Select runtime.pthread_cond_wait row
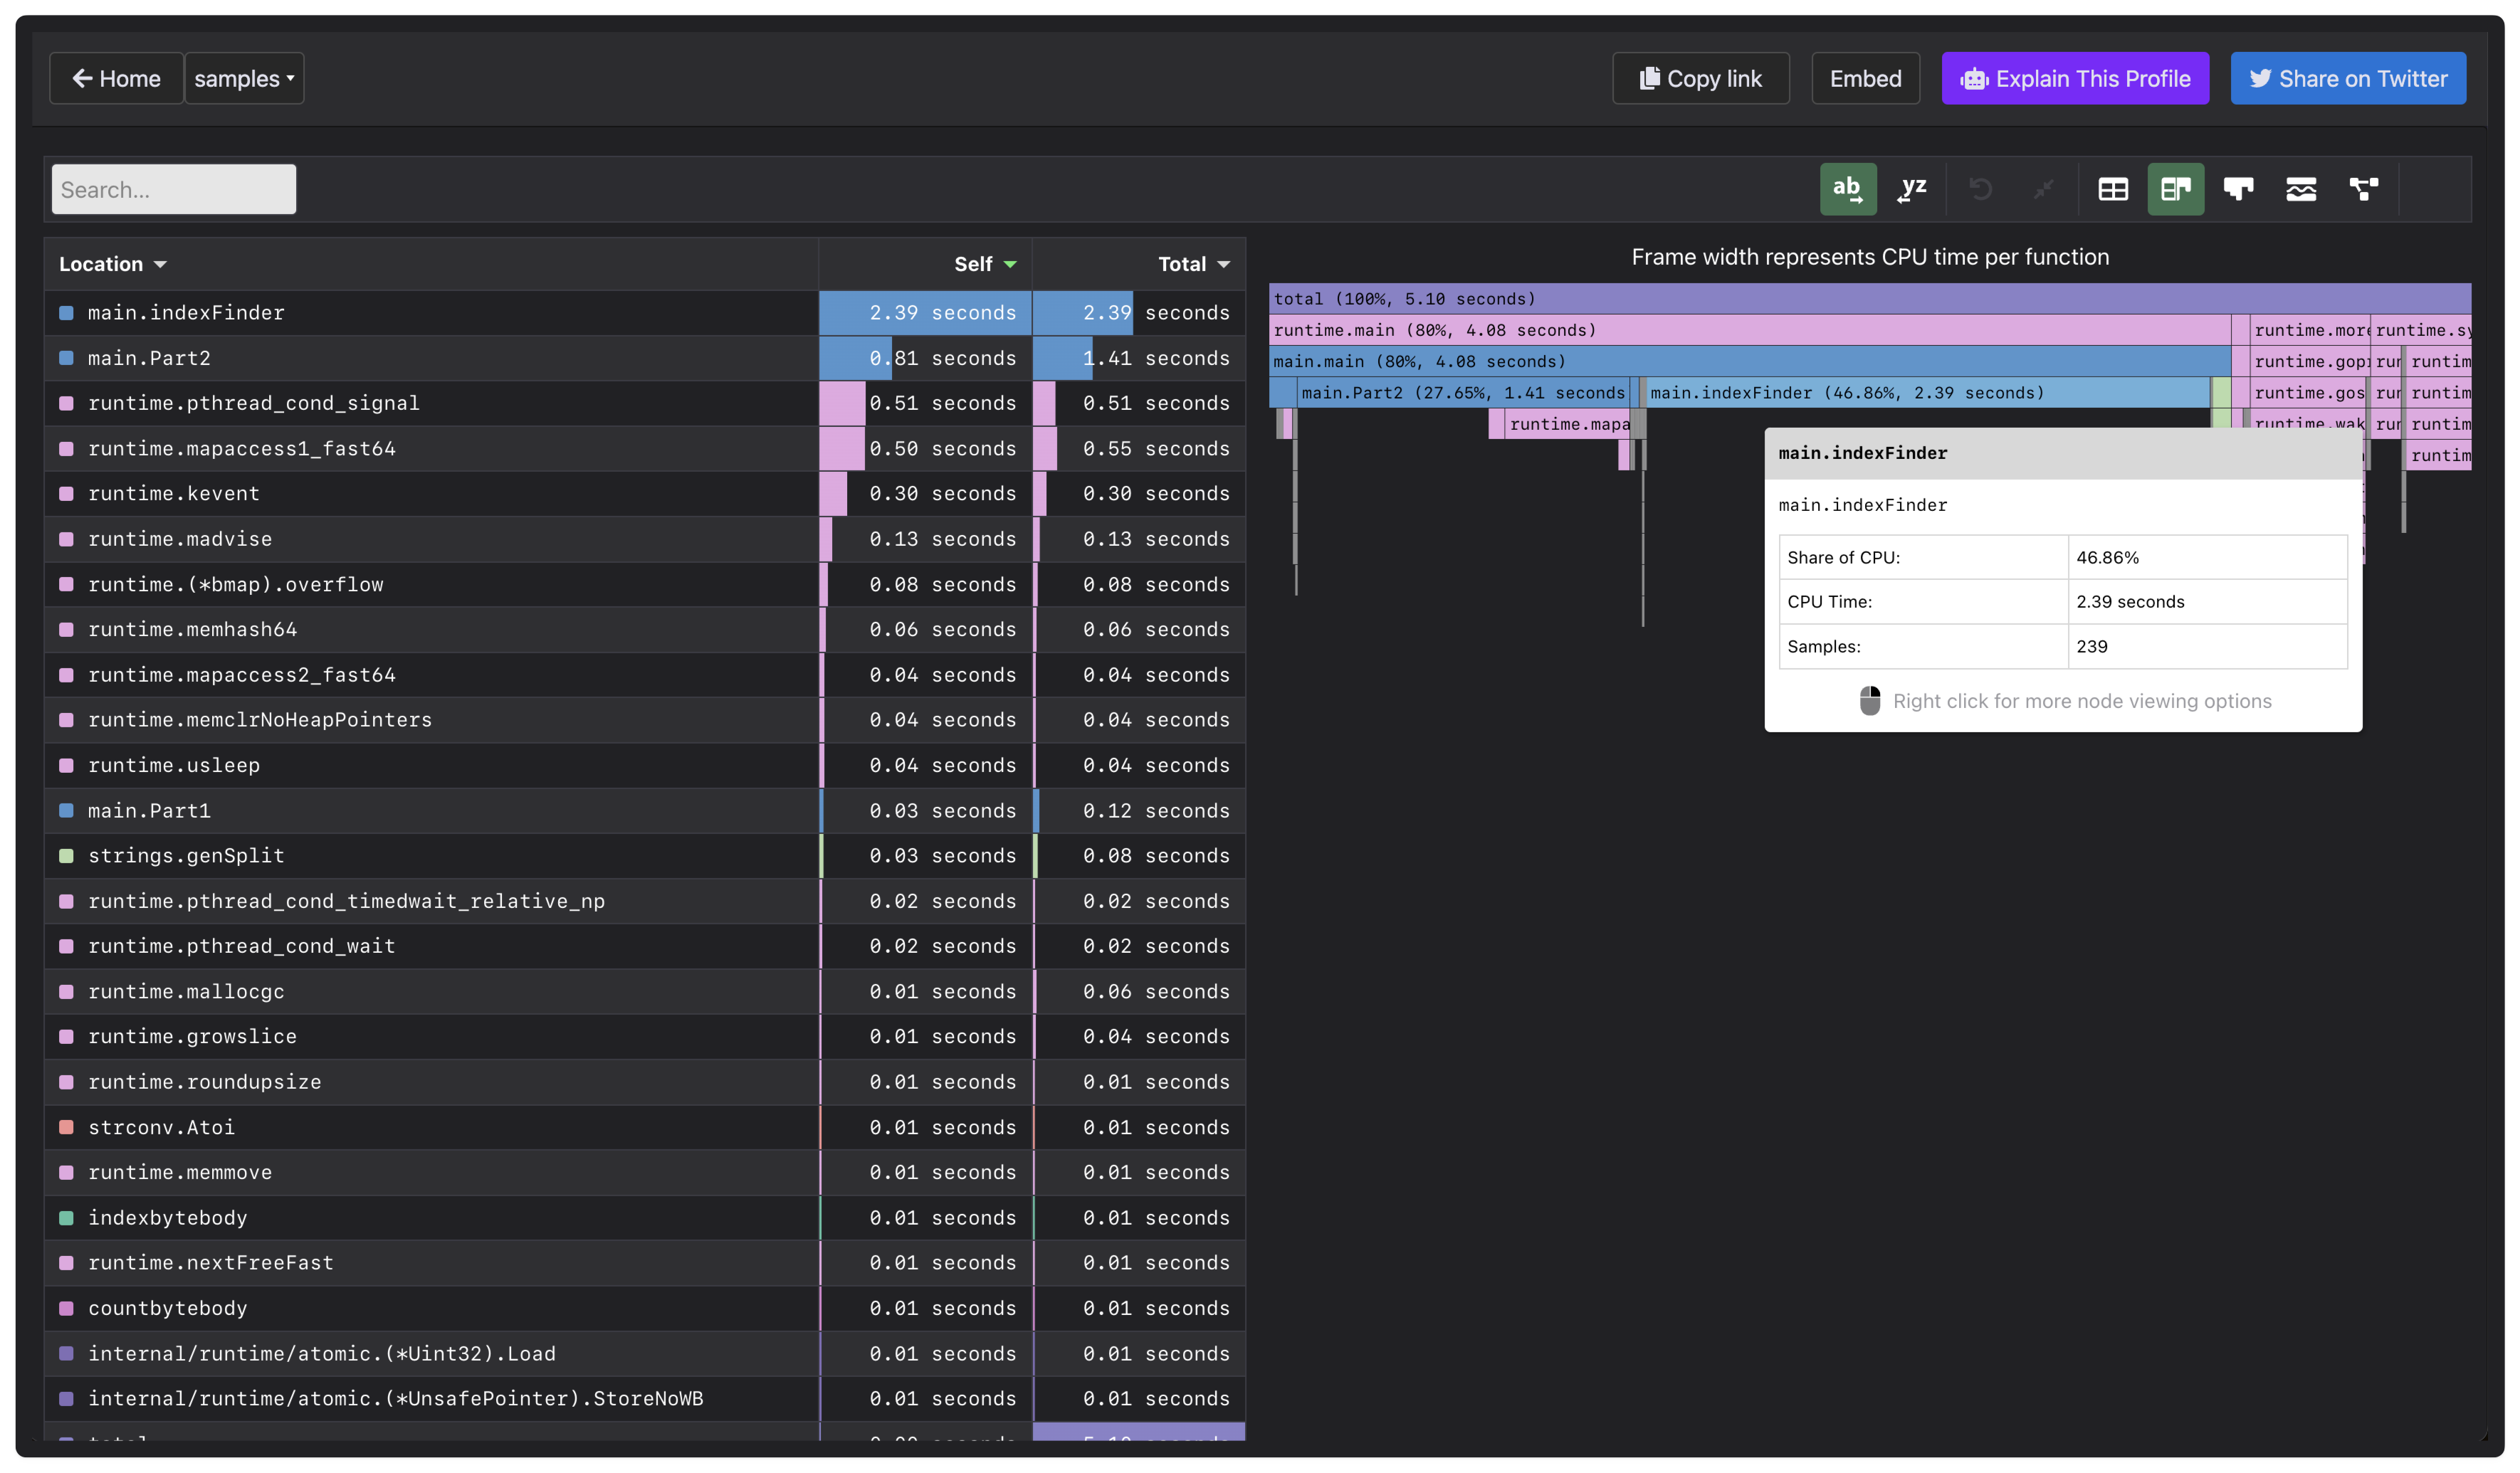Viewport: 2520px width, 1473px height. click(x=645, y=946)
